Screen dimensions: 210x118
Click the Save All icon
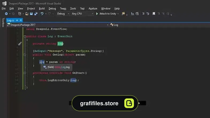coord(36,14)
